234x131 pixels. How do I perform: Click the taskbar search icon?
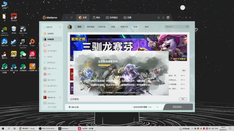point(9,128)
